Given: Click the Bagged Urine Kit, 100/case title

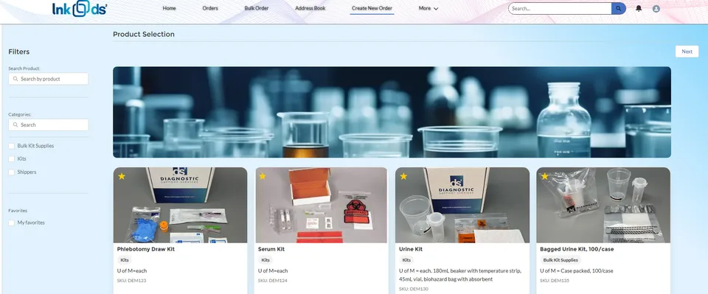Looking at the screenshot, I should (577, 249).
